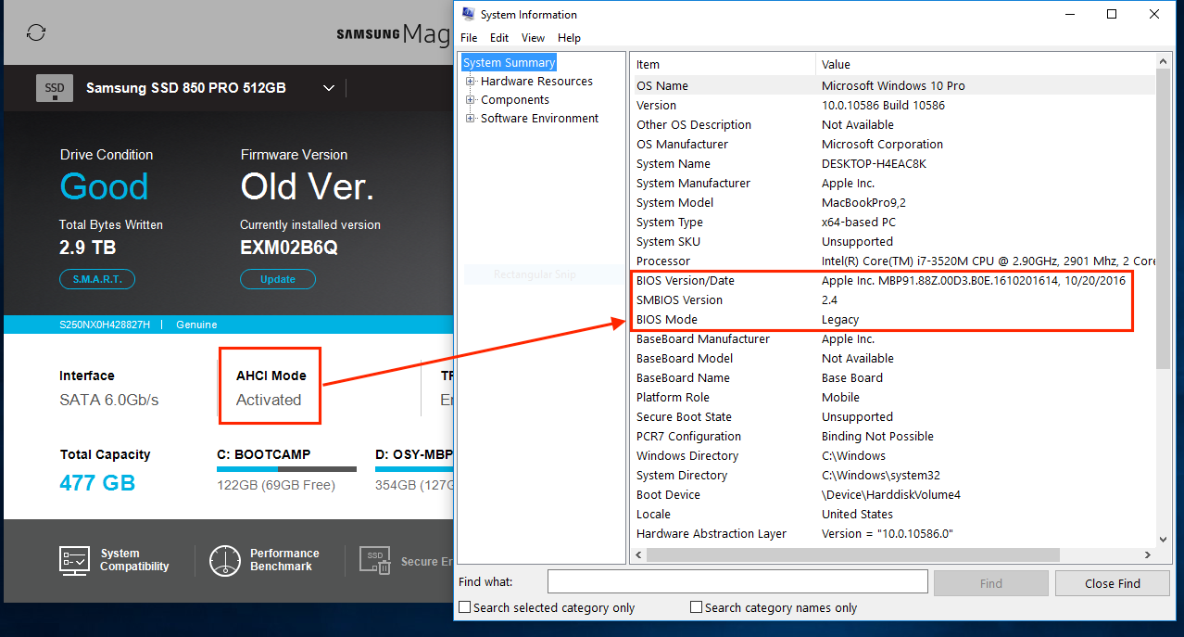Enable Search selected category only checkbox
The height and width of the screenshot is (637, 1184).
[465, 607]
